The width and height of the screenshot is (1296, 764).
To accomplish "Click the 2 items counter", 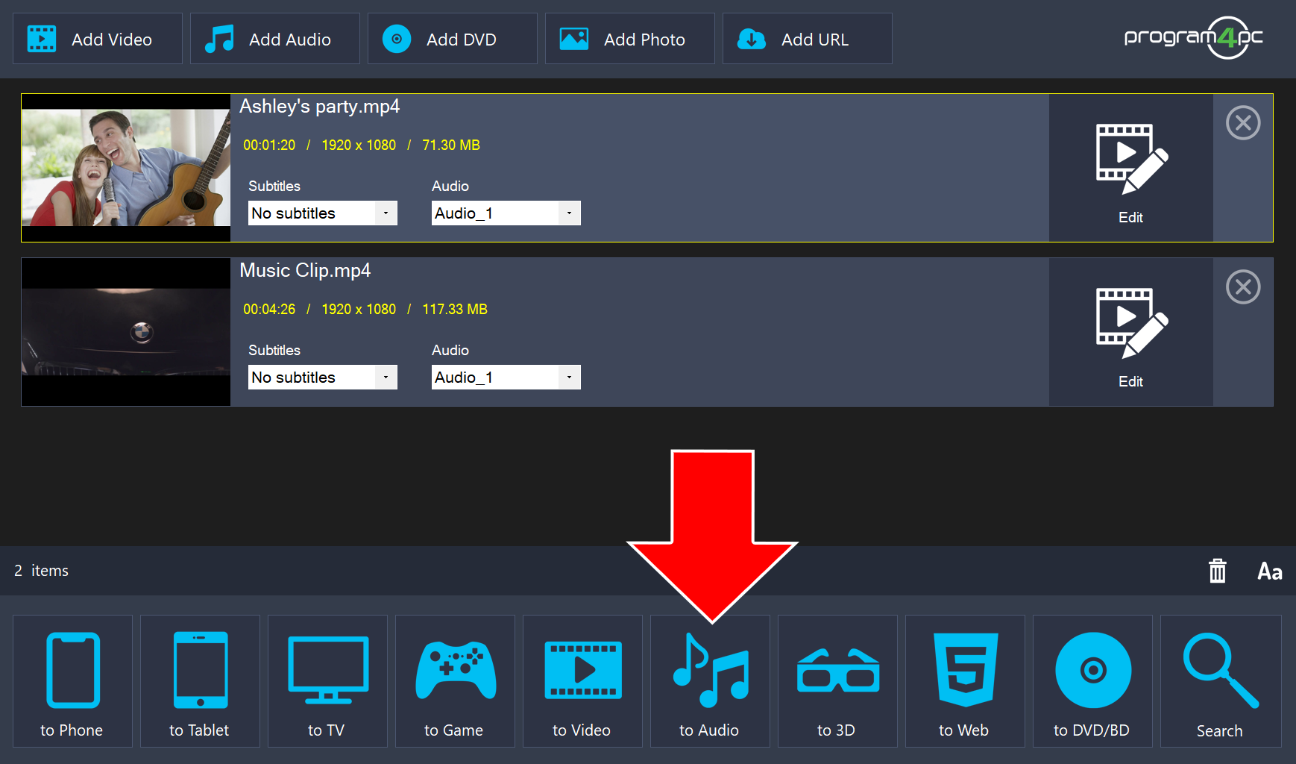I will click(41, 571).
